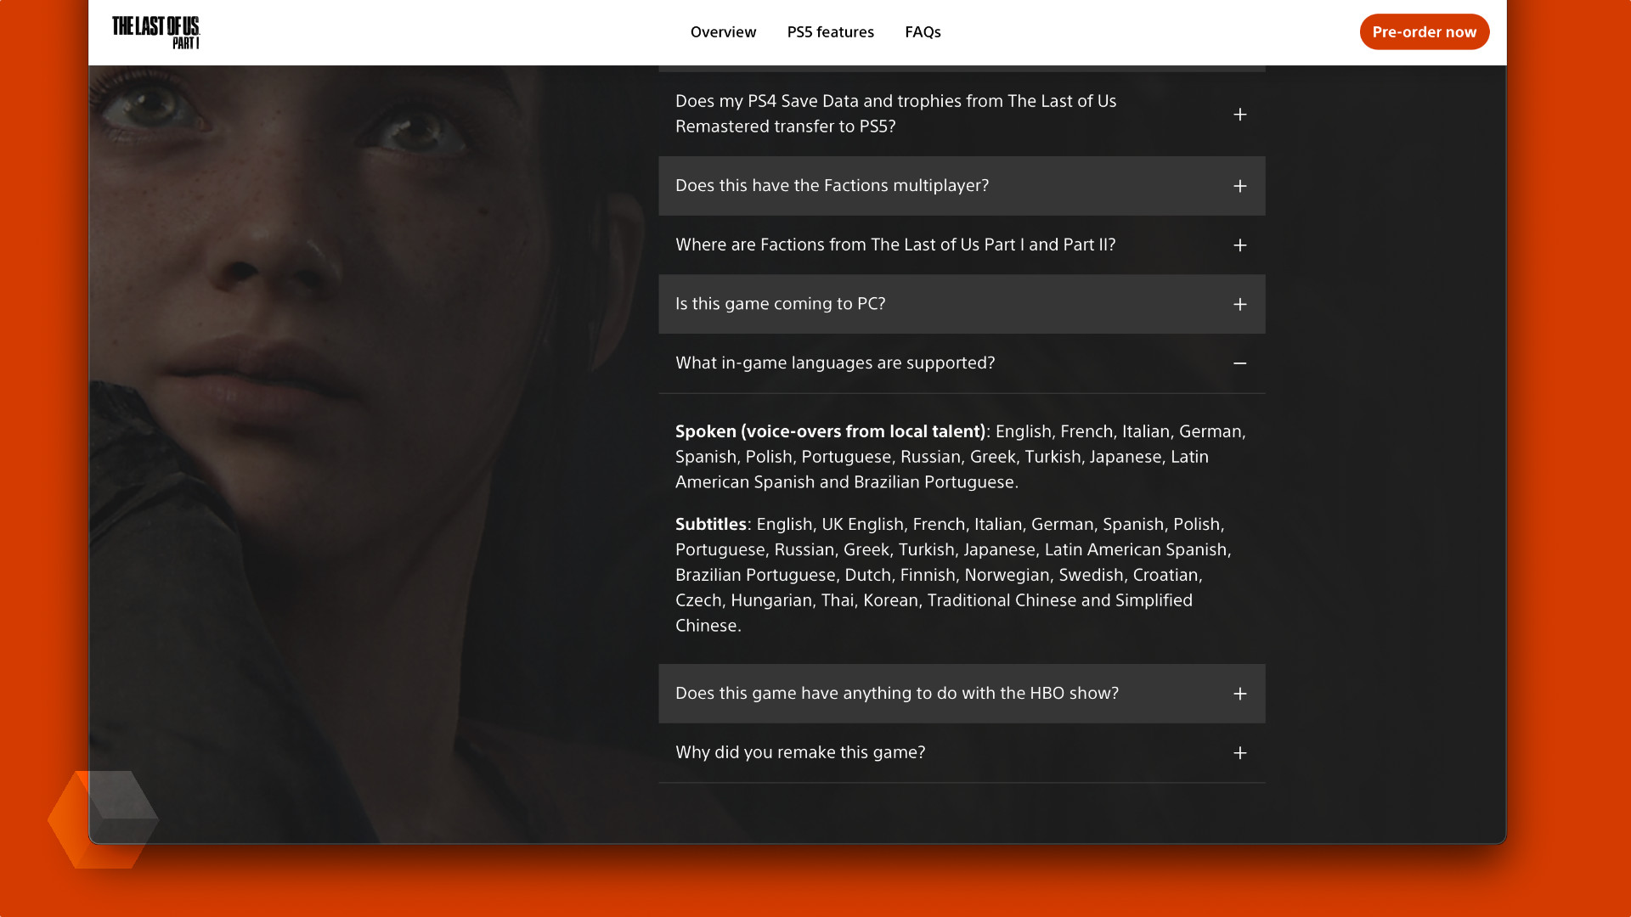This screenshot has height=917, width=1631.
Task: Click the Pre-order now button
Action: click(1424, 32)
